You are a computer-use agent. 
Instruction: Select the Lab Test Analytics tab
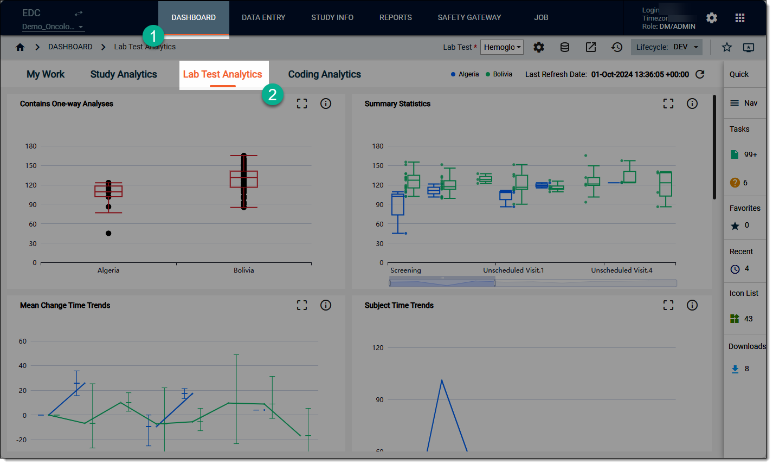[223, 75]
